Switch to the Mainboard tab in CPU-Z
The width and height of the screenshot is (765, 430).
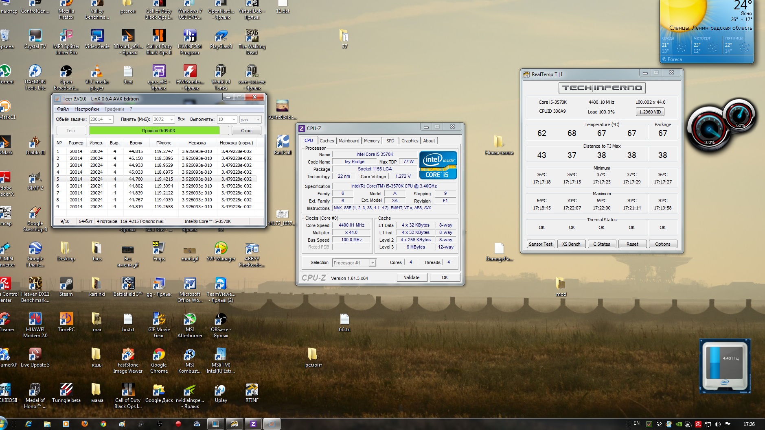coord(349,141)
